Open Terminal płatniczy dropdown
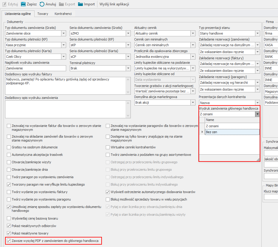278x247 pixels. [128, 68]
